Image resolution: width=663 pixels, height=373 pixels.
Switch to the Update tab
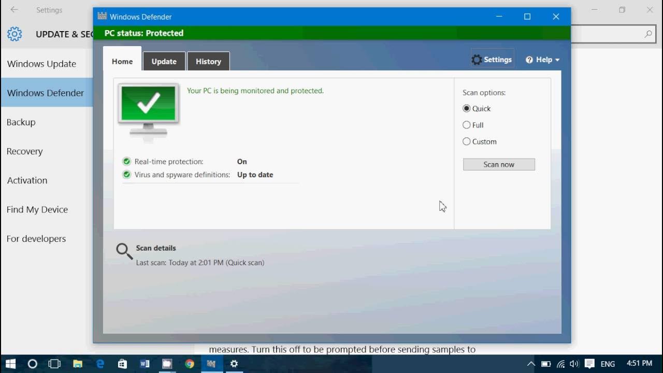(164, 61)
